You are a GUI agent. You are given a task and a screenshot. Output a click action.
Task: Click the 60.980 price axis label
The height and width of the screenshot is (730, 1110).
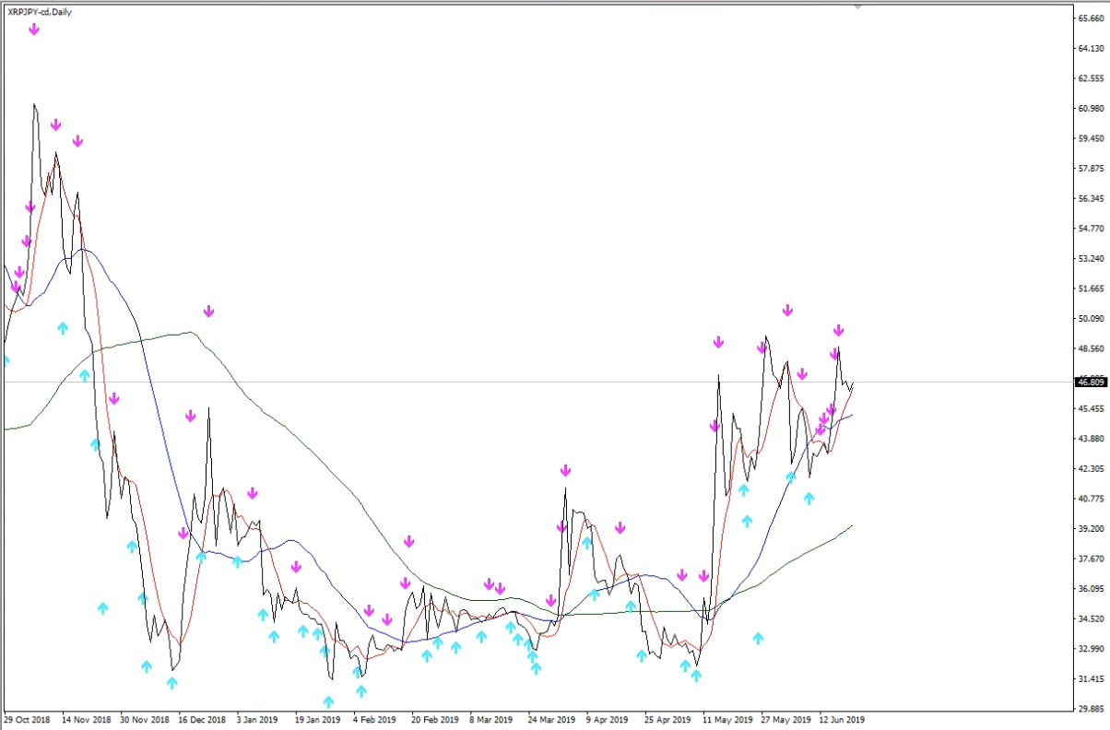[1091, 109]
